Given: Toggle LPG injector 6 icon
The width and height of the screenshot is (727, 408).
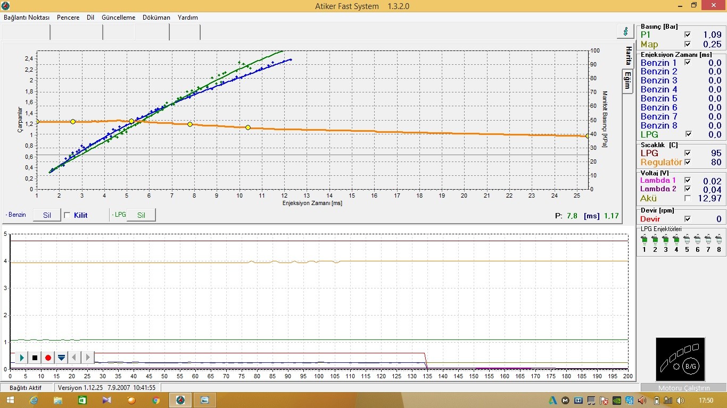Looking at the screenshot, I should 697,240.
